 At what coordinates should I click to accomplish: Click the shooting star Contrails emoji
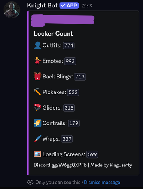tap(37, 123)
